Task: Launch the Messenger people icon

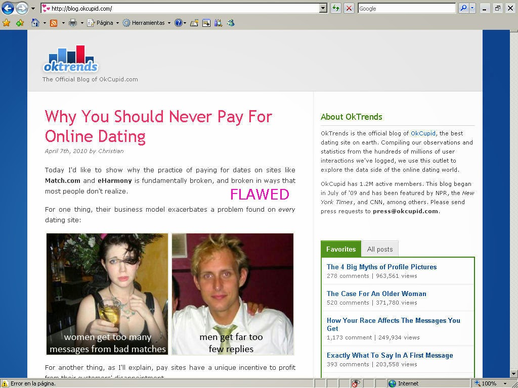Action: (231, 23)
